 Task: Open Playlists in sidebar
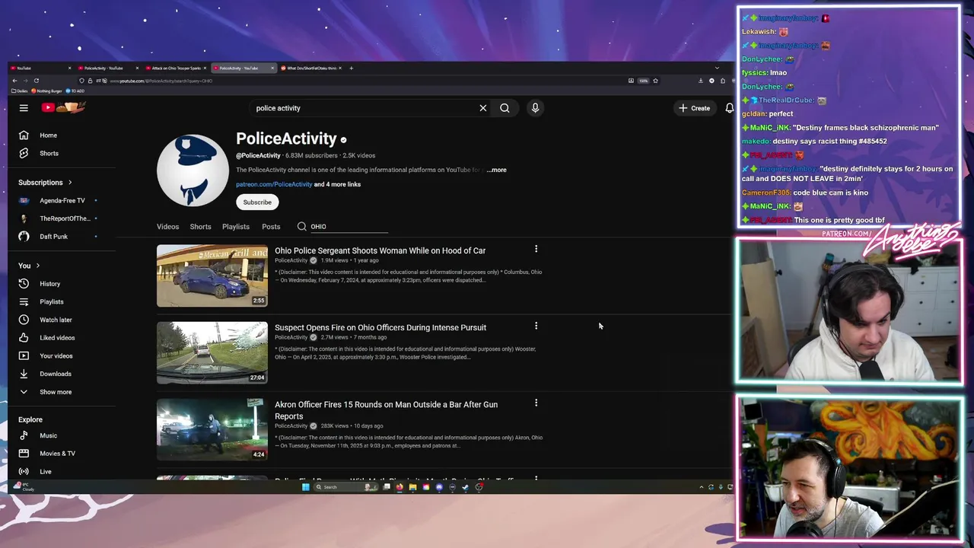[x=52, y=301]
